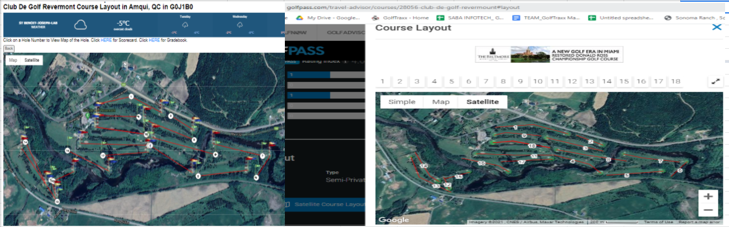The image size is (729, 227).
Task: Open the TEAM_GolfTraxx bookmark
Action: 552,18
